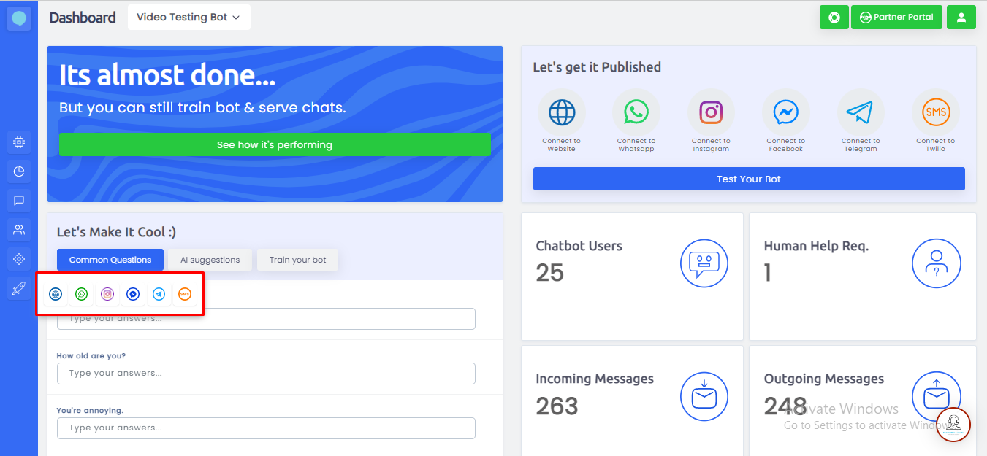Click the Connect to Whatsapp icon

pos(636,113)
